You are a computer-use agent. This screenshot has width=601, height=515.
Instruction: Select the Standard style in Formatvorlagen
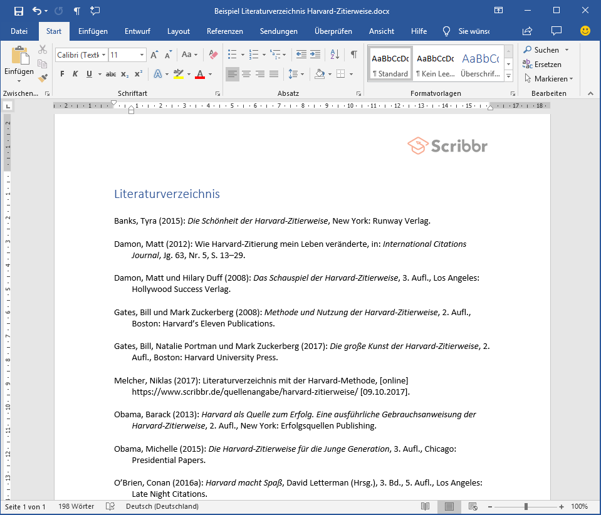(x=390, y=64)
